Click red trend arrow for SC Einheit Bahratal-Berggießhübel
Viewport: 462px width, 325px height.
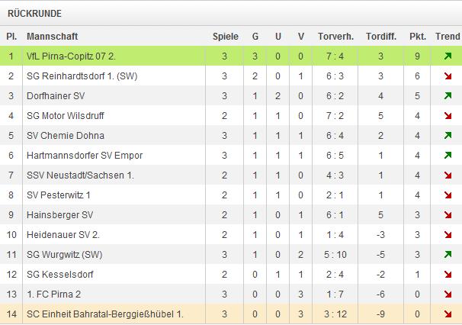[448, 314]
